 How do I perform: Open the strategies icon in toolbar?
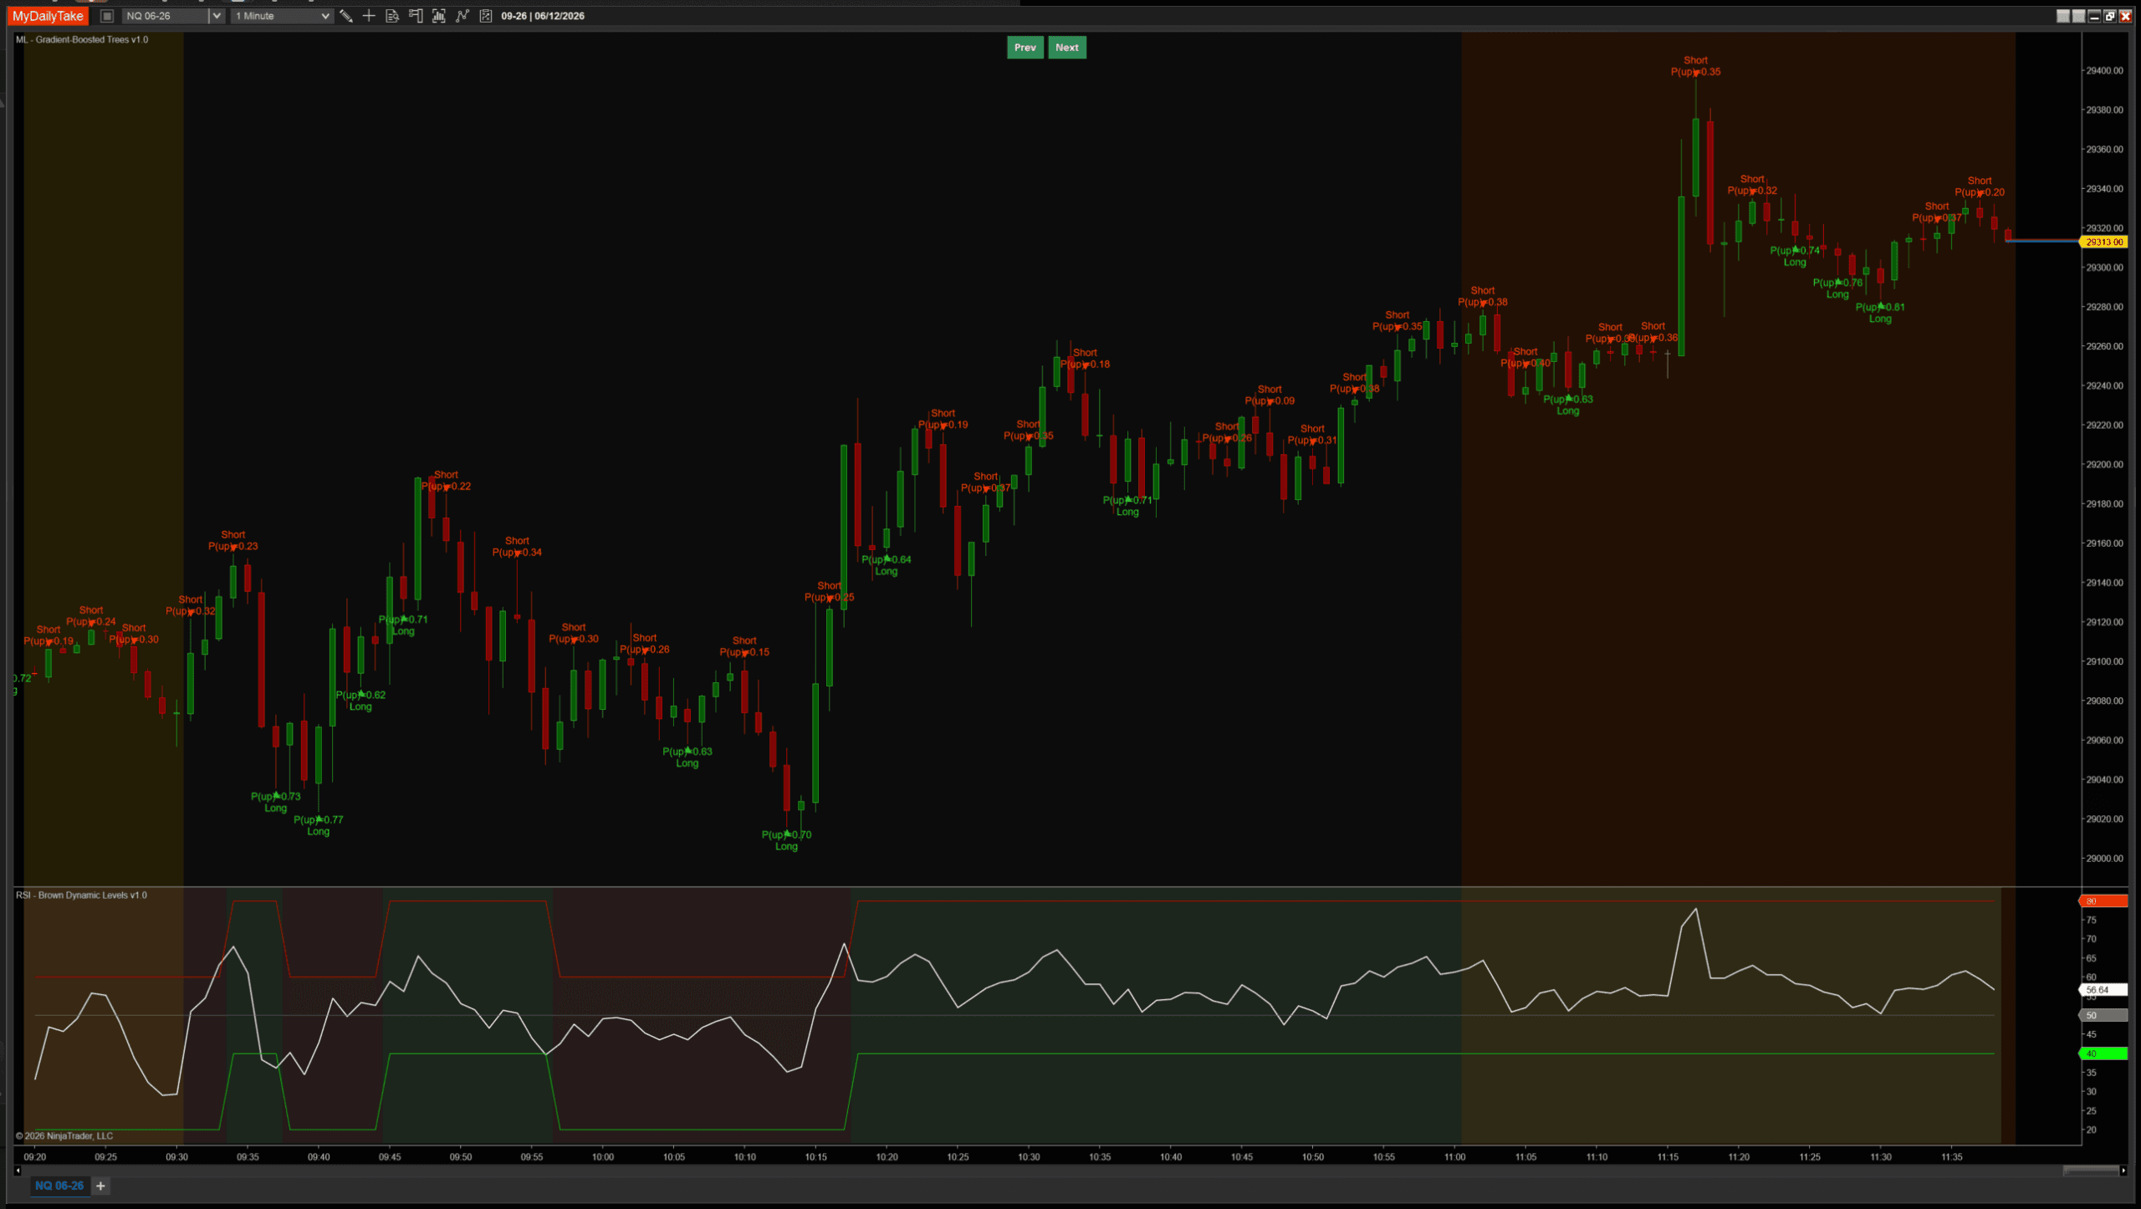pyautogui.click(x=462, y=16)
